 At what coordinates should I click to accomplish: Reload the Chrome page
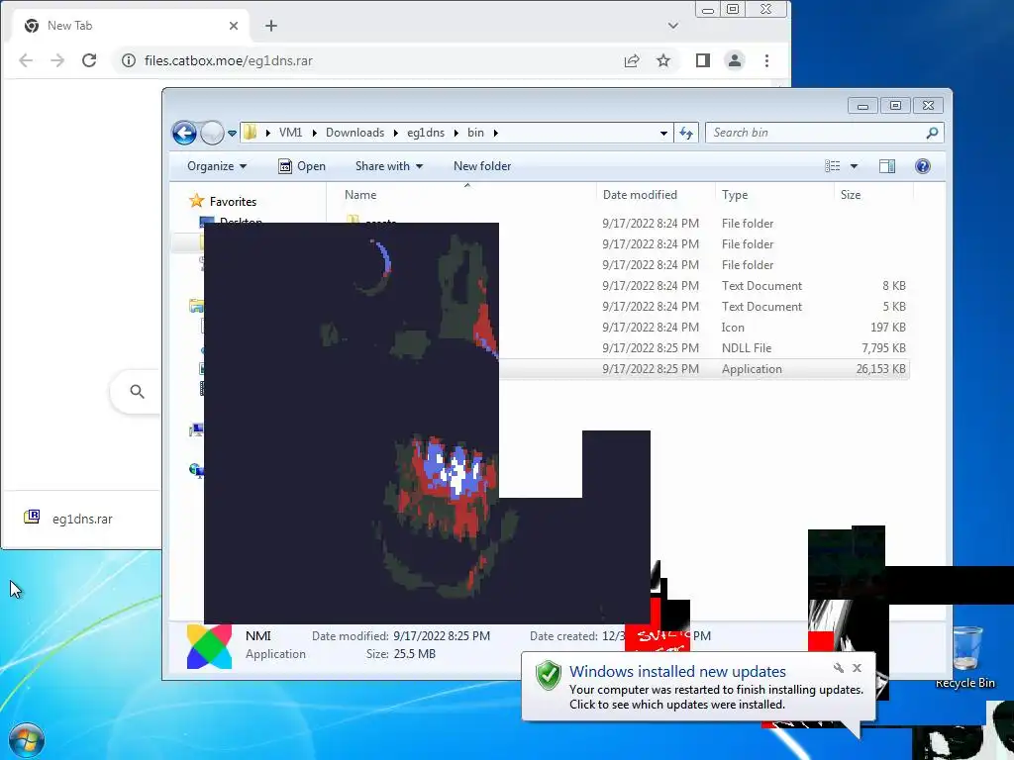[89, 60]
